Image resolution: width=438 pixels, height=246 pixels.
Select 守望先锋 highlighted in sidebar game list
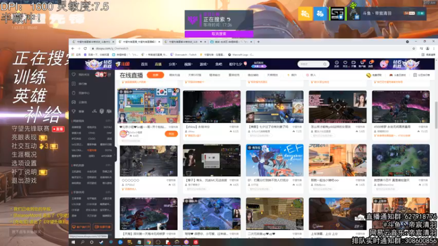point(91,150)
